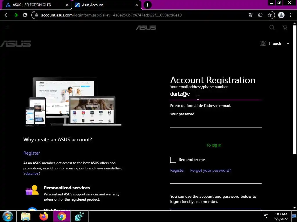Viewport: 297px width, 222px height.
Task: Reload the ASUS account page
Action: tap(25, 15)
